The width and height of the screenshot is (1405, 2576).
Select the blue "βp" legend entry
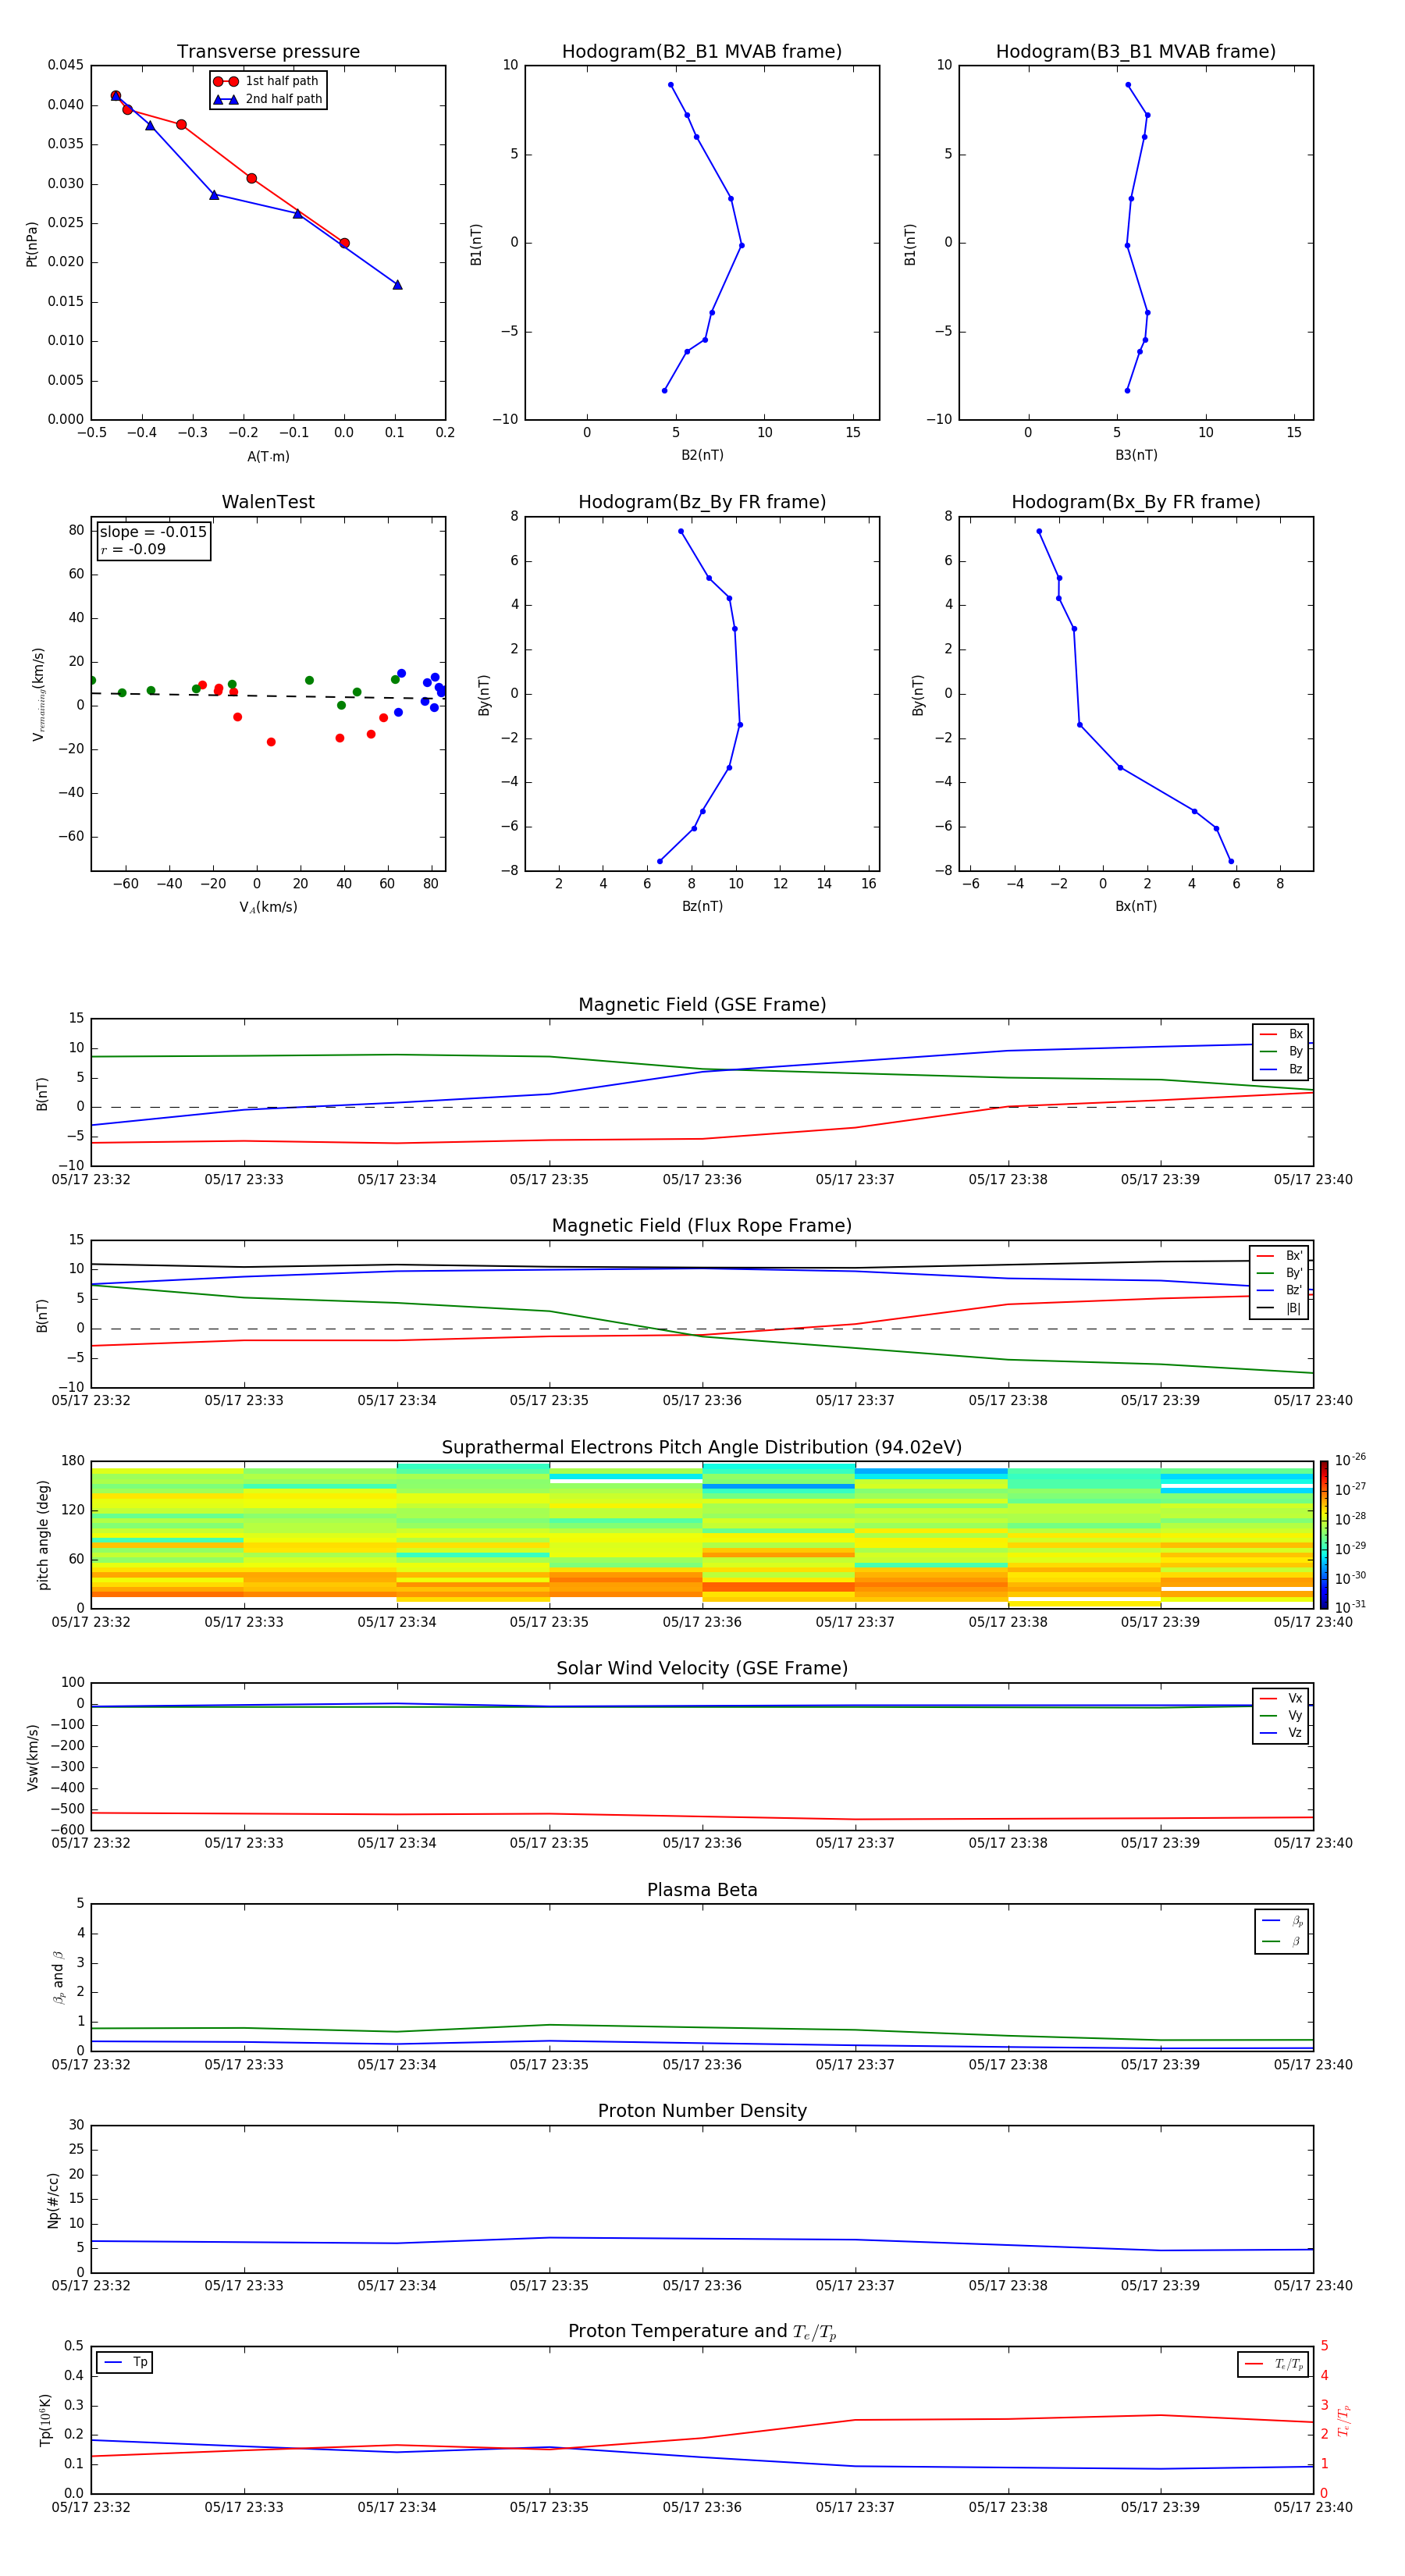(1282, 1921)
